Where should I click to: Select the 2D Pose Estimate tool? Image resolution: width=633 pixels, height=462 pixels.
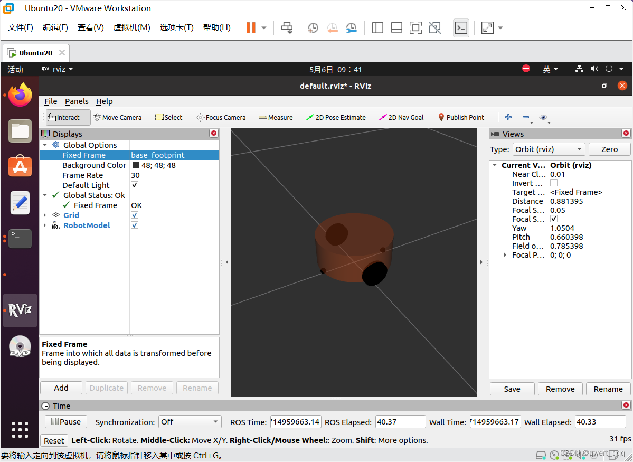point(336,118)
